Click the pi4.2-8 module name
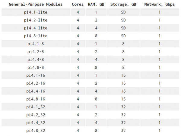 36,52
